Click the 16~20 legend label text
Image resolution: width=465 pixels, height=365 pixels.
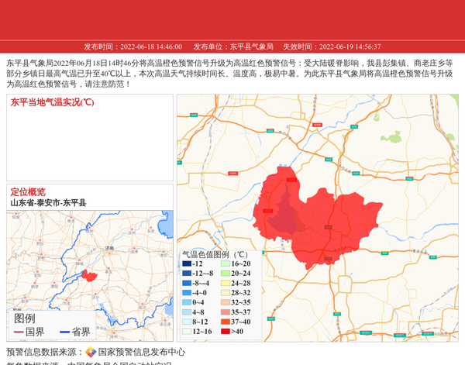[x=241, y=263]
